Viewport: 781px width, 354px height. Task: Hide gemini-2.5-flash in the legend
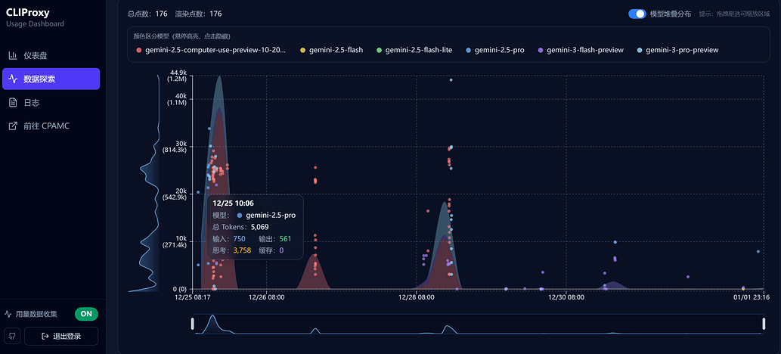coord(331,51)
